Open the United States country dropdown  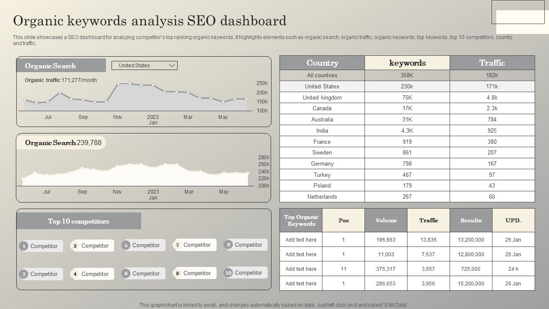click(144, 66)
